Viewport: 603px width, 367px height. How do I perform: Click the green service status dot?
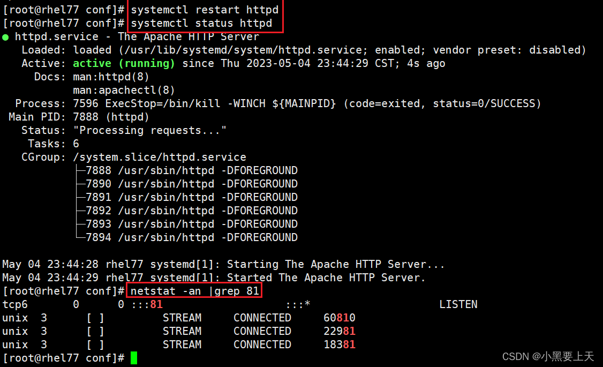tap(5, 38)
